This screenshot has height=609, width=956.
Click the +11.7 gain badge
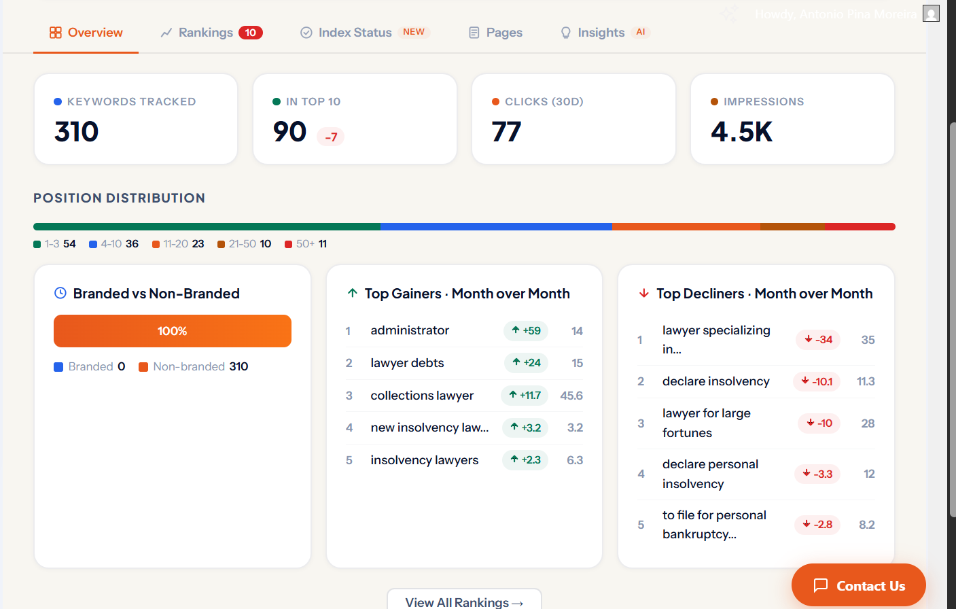(x=525, y=396)
